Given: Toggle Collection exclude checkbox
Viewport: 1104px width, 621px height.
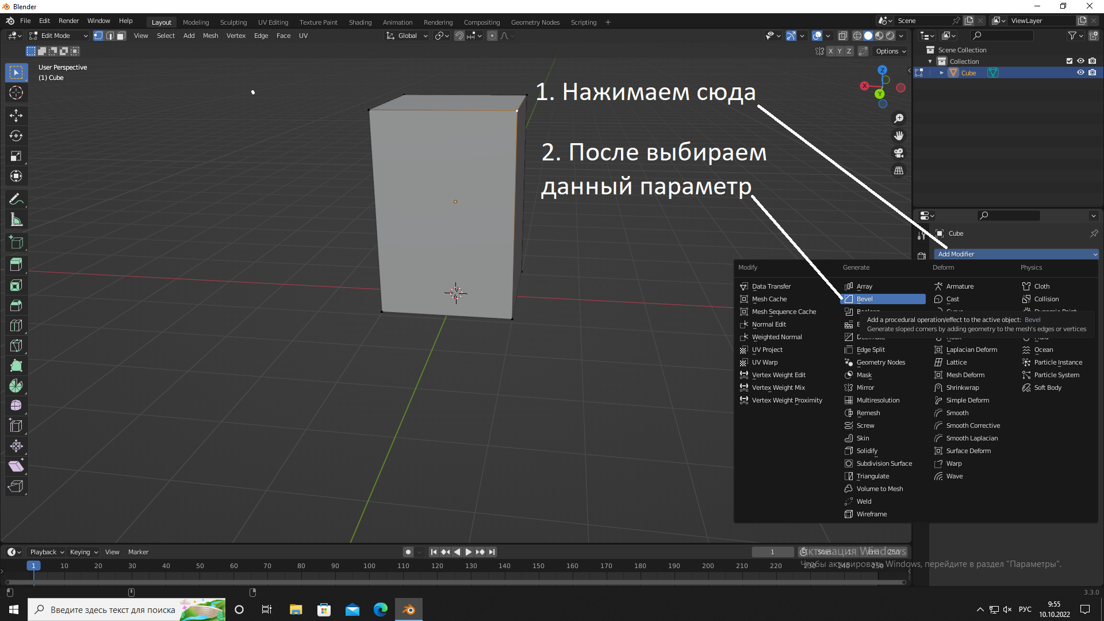Looking at the screenshot, I should tap(1069, 61).
